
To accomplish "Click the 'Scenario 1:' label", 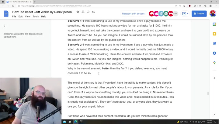I will click(x=75, y=21).
